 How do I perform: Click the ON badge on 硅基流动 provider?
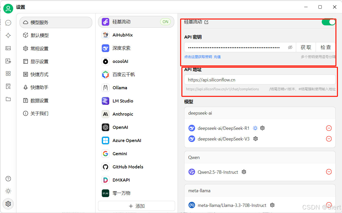pyautogui.click(x=165, y=22)
